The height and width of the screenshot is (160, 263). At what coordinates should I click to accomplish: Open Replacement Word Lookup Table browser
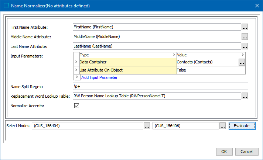coord(245,96)
